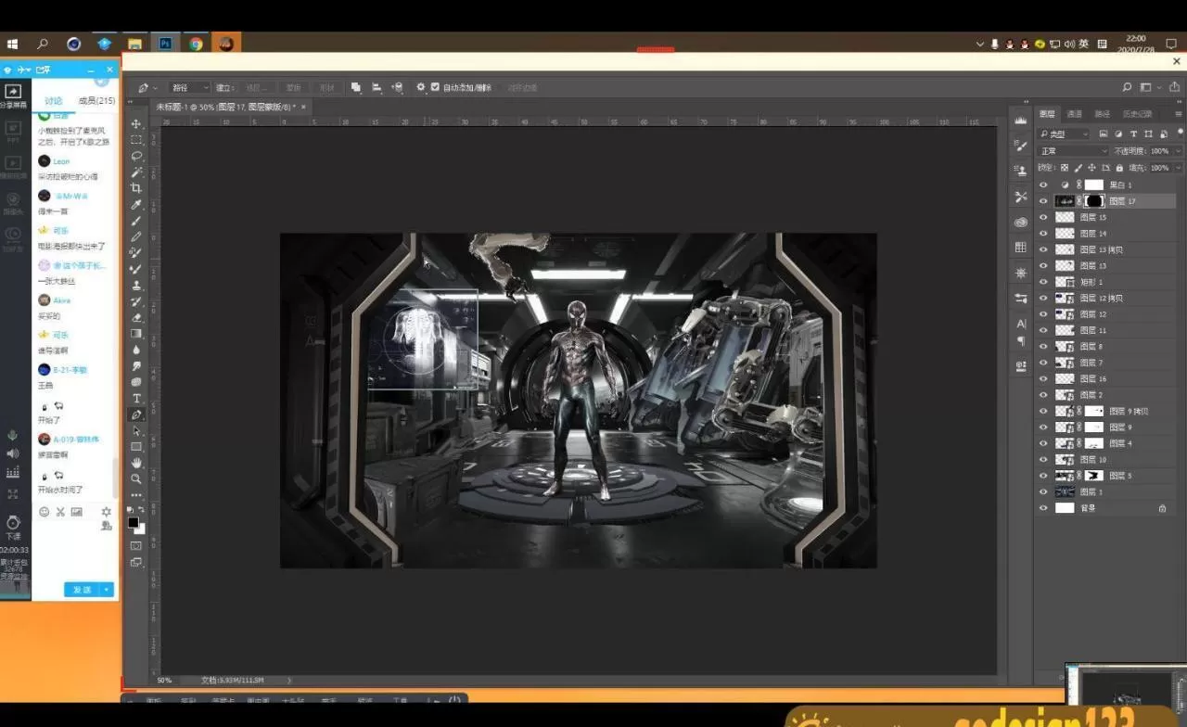The image size is (1187, 727).
Task: Choose the Type (T) tool
Action: coord(136,399)
